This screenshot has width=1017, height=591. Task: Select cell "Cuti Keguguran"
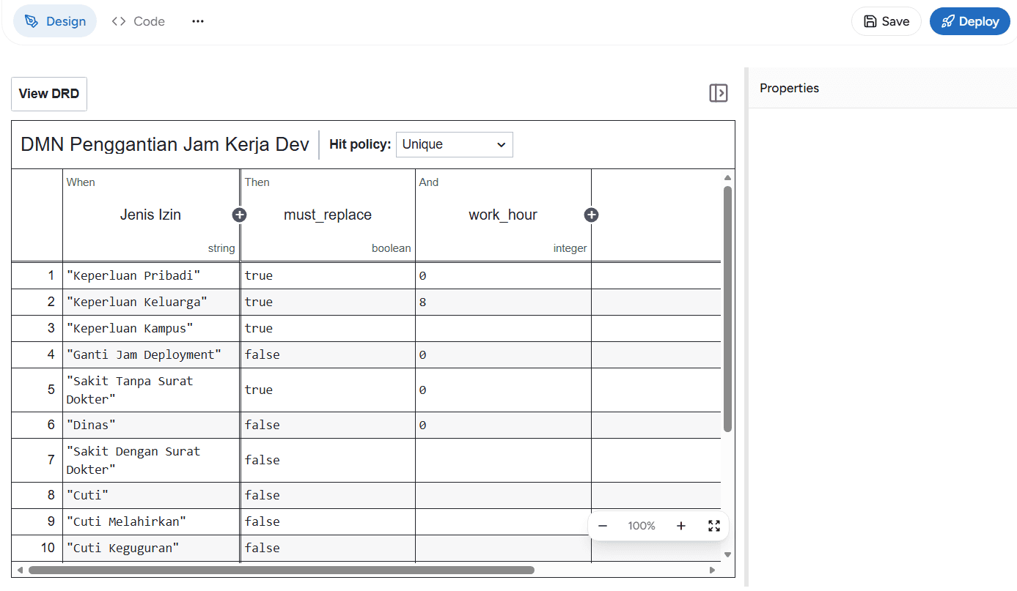point(151,549)
